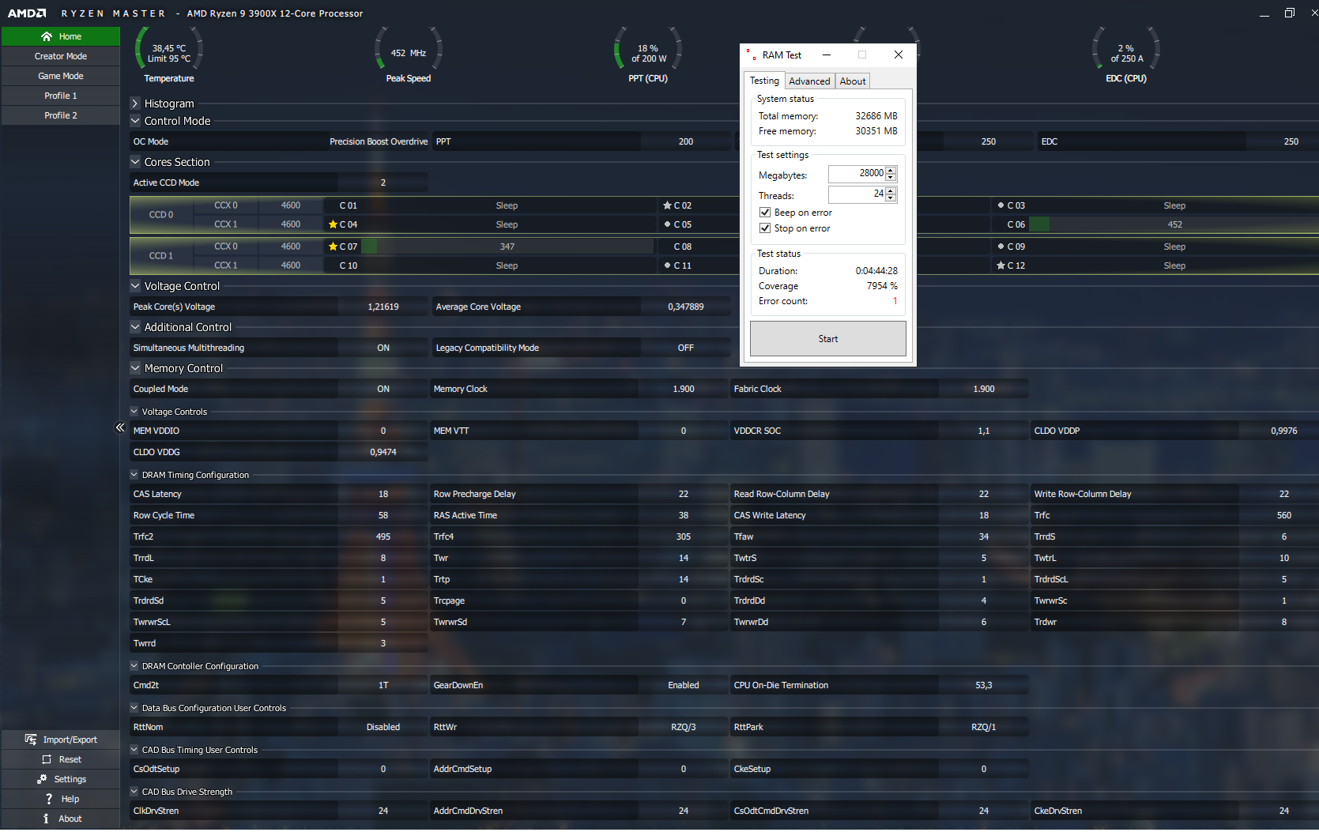Collapse the Cores Section
The height and width of the screenshot is (832, 1319).
pyautogui.click(x=135, y=162)
